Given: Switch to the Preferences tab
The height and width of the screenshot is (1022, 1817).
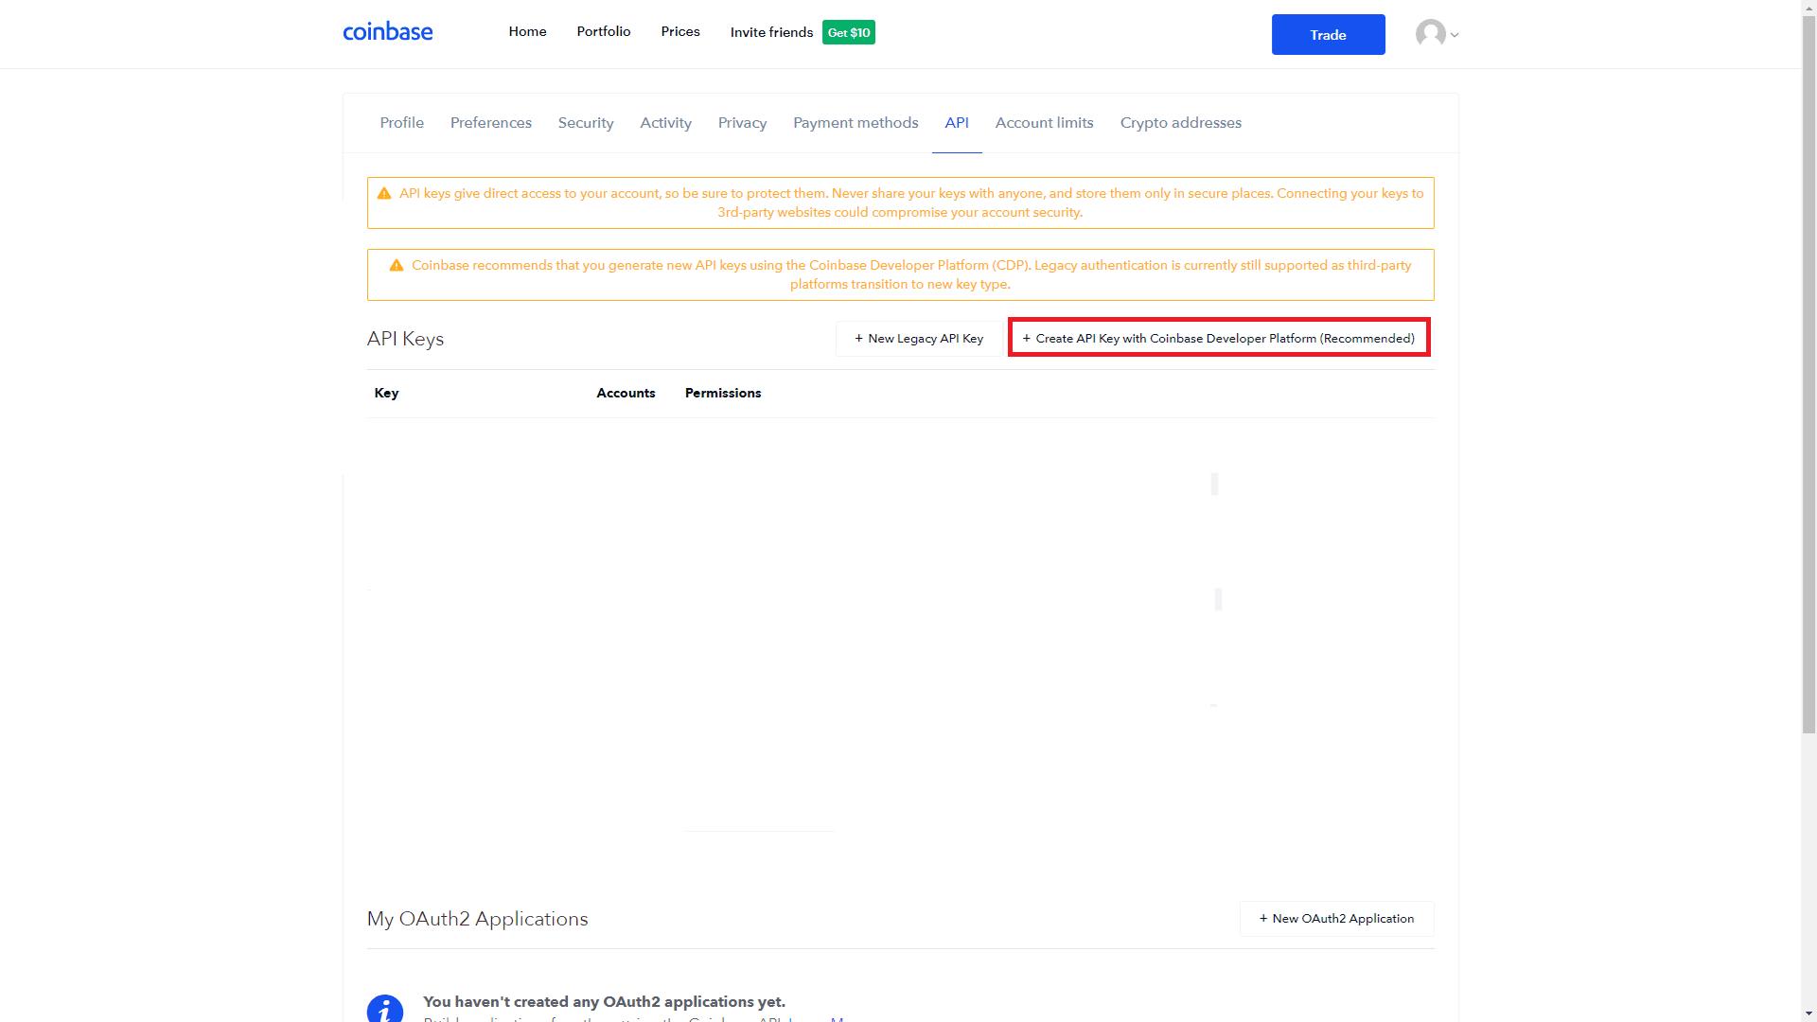Looking at the screenshot, I should (491, 123).
